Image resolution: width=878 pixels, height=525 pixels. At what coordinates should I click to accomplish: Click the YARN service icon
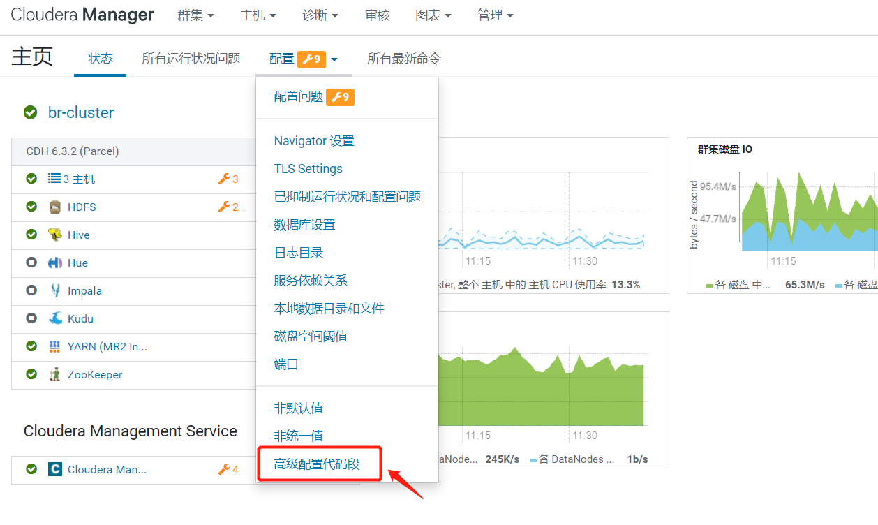[55, 347]
